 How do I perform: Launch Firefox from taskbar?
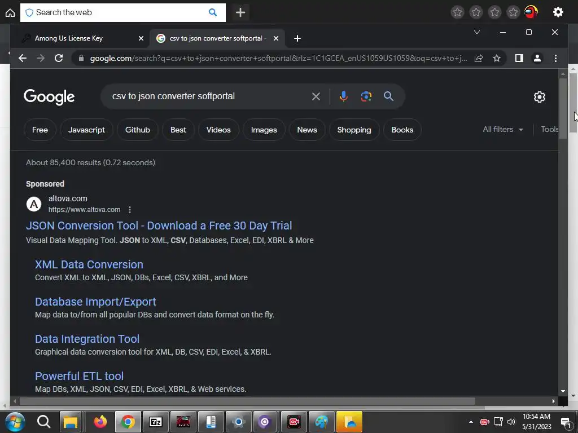[100, 422]
